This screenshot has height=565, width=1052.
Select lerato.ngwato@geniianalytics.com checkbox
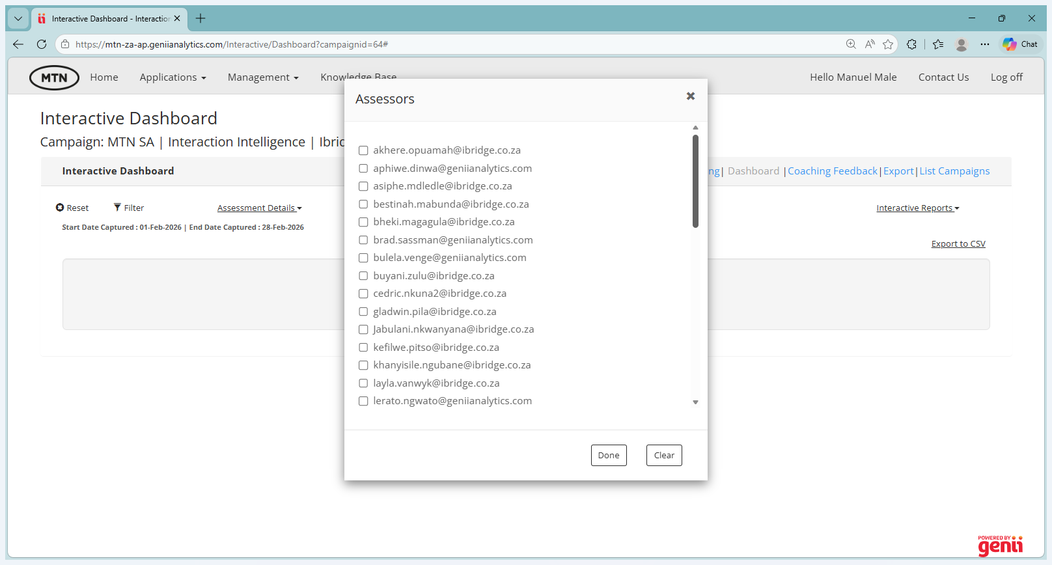[363, 401]
